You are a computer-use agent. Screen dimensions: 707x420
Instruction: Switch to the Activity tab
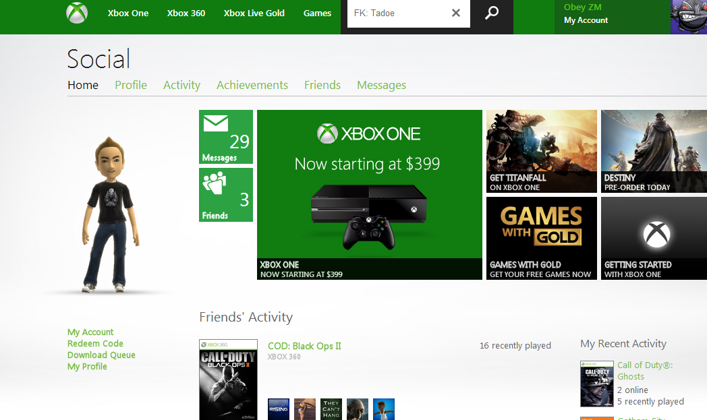pos(181,85)
